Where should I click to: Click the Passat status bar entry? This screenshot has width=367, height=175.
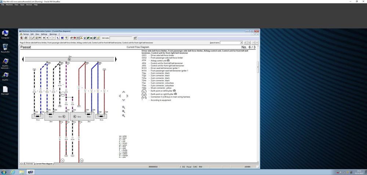(189, 167)
